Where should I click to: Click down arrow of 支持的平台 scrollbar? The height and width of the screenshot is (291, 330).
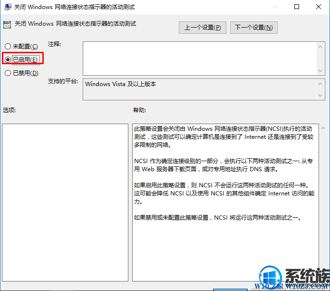(x=320, y=95)
